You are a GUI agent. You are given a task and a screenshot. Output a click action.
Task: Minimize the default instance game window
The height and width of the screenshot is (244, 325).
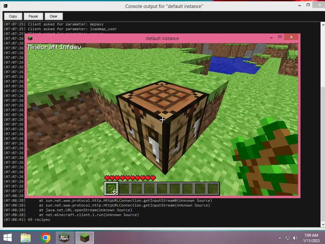click(271, 37)
